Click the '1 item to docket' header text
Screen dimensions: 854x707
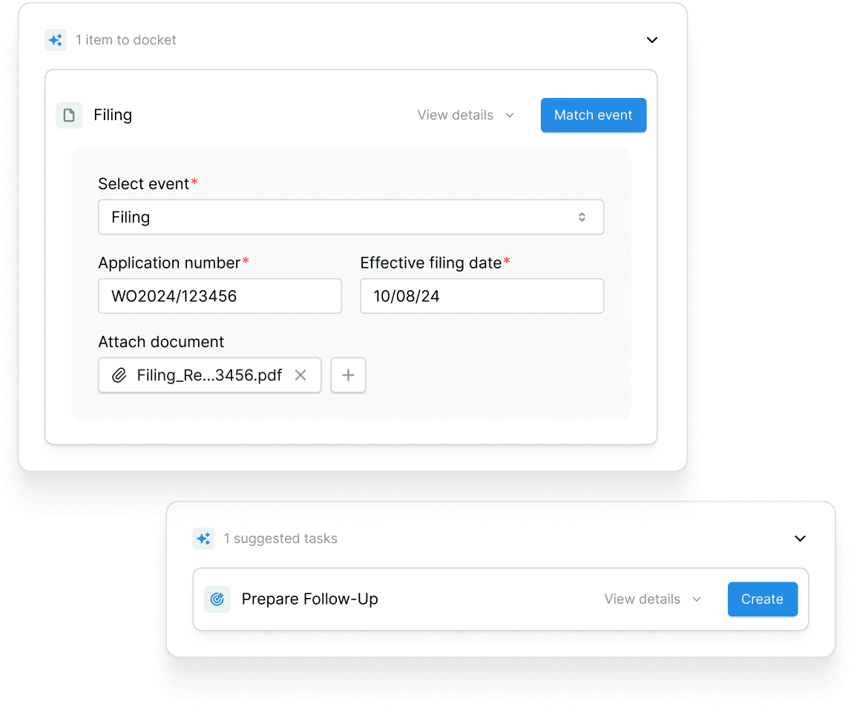coord(126,40)
